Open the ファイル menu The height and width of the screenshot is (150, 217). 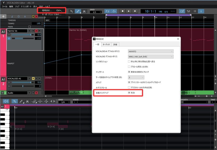tap(4, 6)
